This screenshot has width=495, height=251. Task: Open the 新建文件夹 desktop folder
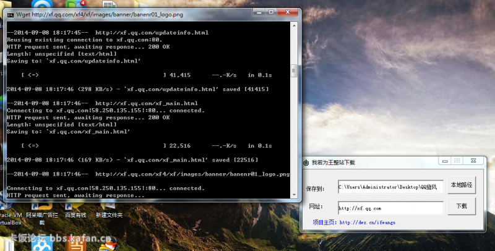click(109, 211)
